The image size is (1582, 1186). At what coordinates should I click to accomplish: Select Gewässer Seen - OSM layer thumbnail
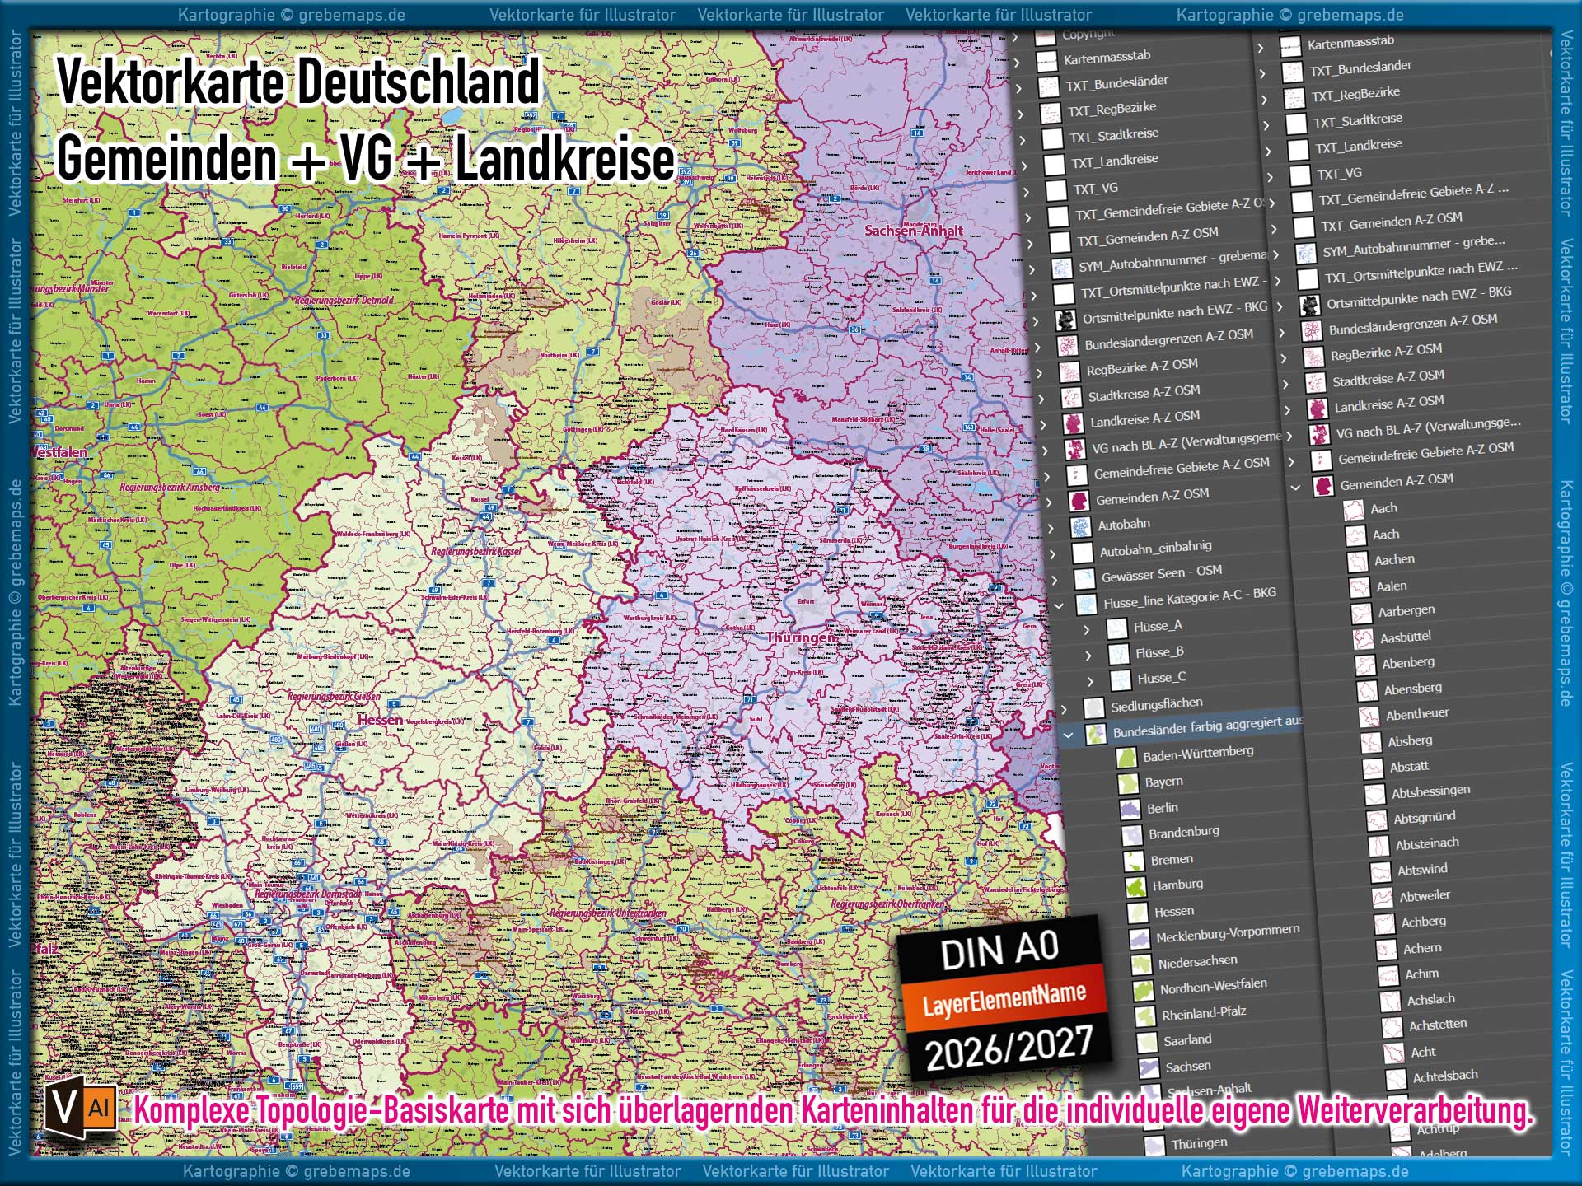tap(1084, 579)
